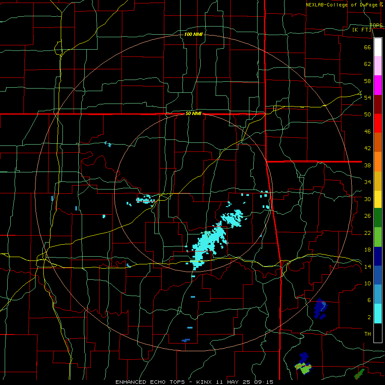Click the '10' legend value
385x385 pixels.
point(367,284)
